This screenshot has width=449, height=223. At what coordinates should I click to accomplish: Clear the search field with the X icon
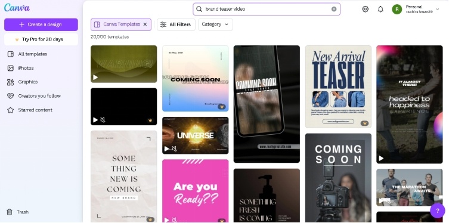(x=334, y=9)
